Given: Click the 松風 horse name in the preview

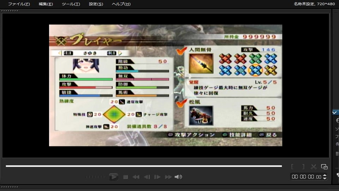Looking at the screenshot, I should (195, 102).
